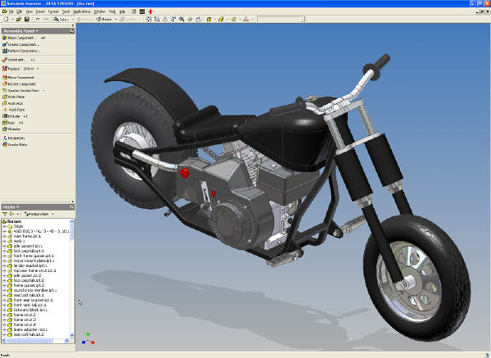Select the Move Component tool

tap(20, 78)
